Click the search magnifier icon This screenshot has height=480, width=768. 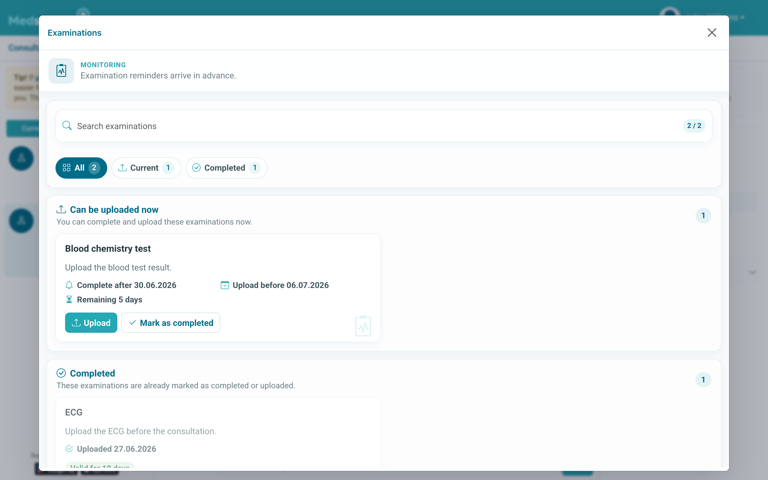tap(67, 126)
